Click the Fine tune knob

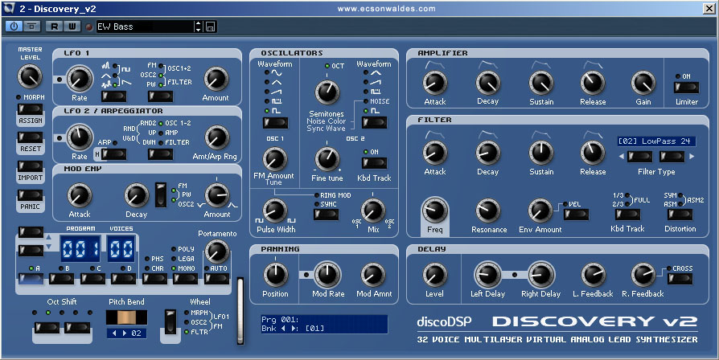point(327,159)
